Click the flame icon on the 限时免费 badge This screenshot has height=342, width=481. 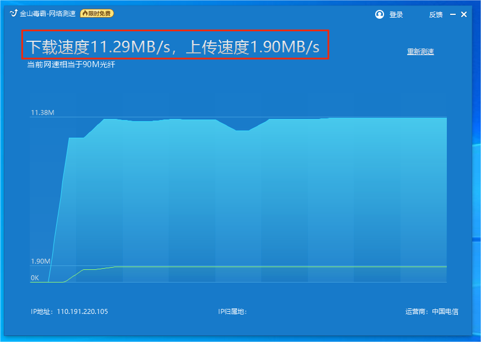pos(84,14)
